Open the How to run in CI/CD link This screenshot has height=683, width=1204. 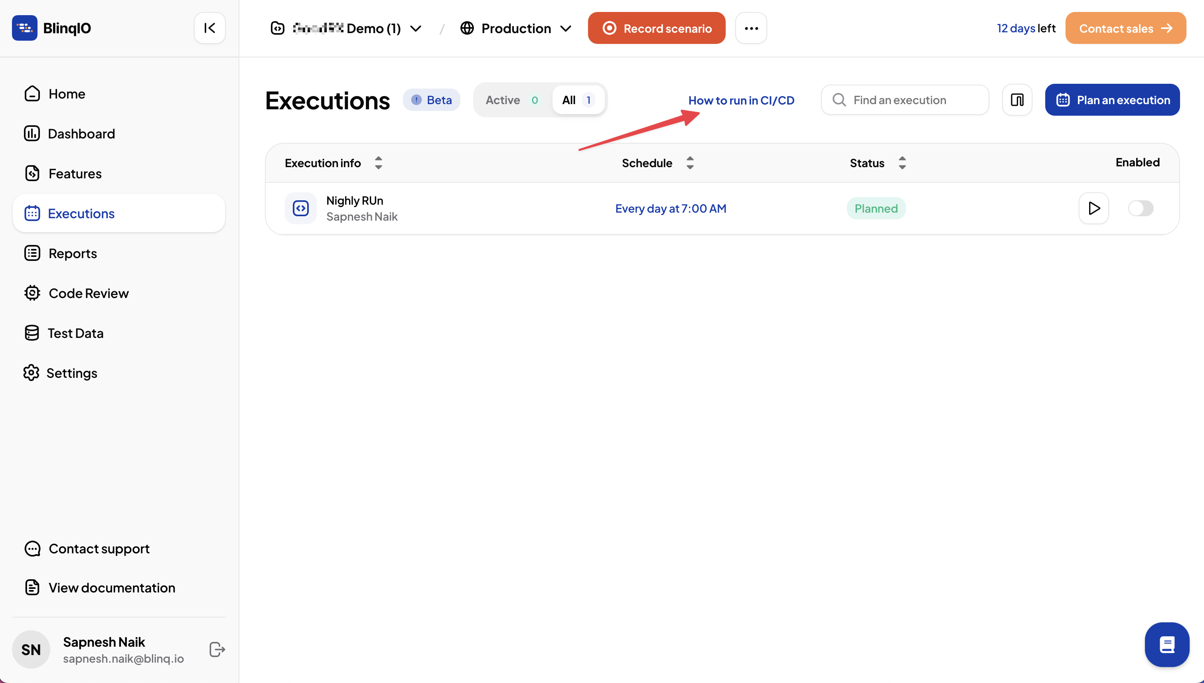(x=741, y=99)
